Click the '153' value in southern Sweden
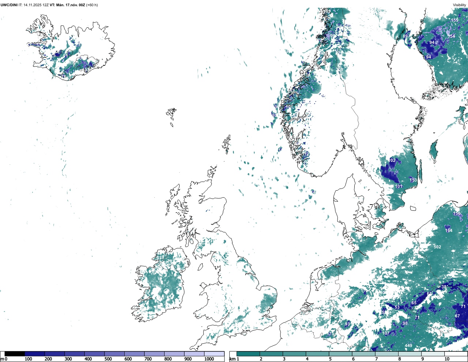 (x=413, y=180)
